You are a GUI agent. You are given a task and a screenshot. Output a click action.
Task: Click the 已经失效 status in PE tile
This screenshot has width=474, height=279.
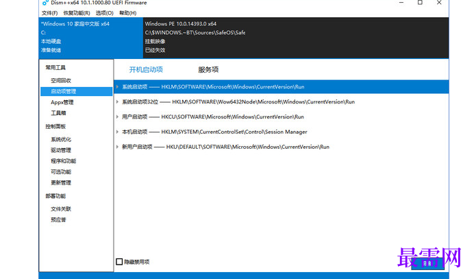click(x=155, y=50)
